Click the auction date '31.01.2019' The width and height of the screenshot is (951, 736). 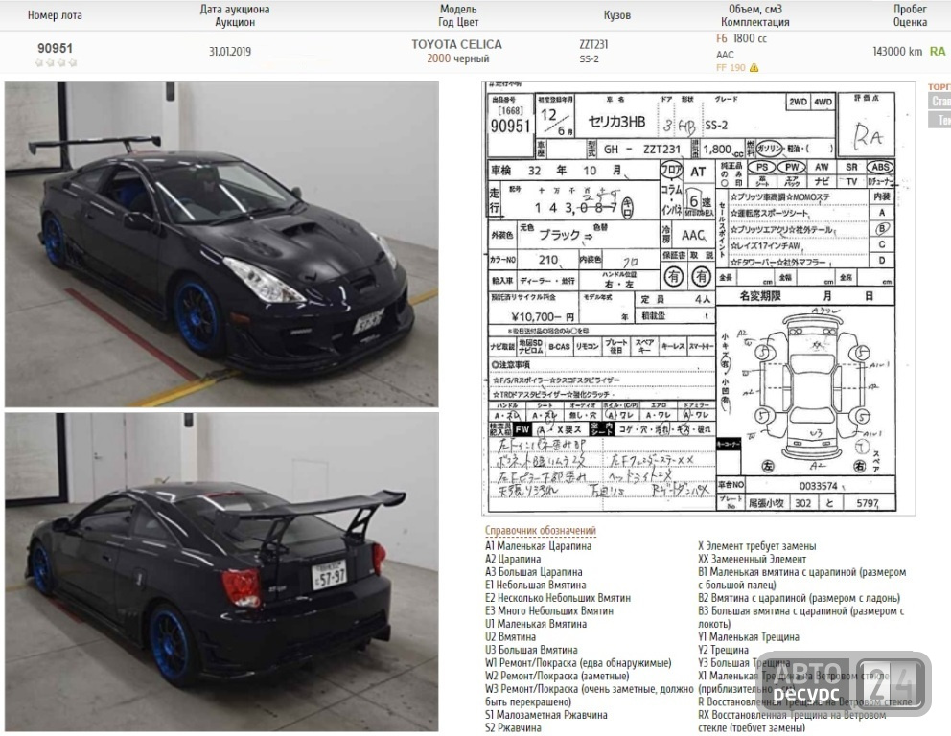click(x=230, y=52)
